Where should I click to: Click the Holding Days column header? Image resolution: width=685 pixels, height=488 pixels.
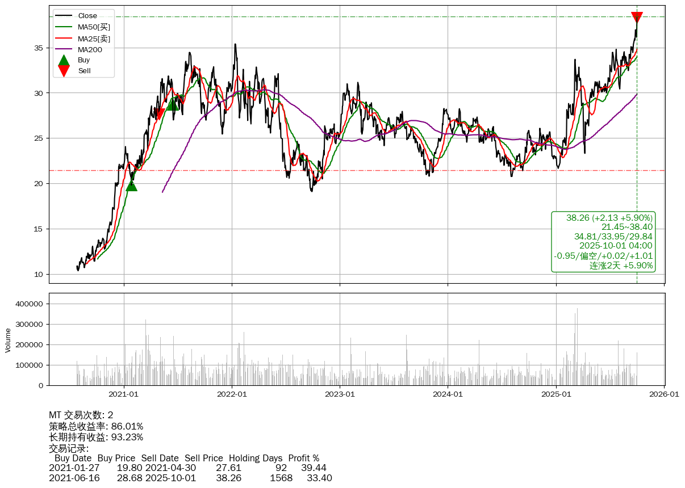(255, 458)
